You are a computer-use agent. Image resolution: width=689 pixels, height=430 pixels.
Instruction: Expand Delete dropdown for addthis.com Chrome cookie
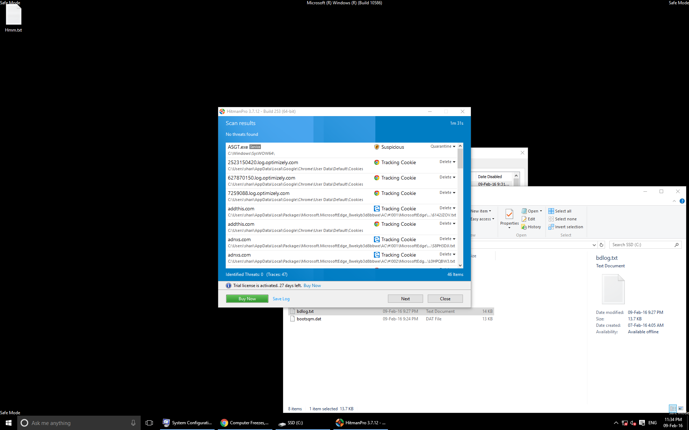[x=454, y=224]
